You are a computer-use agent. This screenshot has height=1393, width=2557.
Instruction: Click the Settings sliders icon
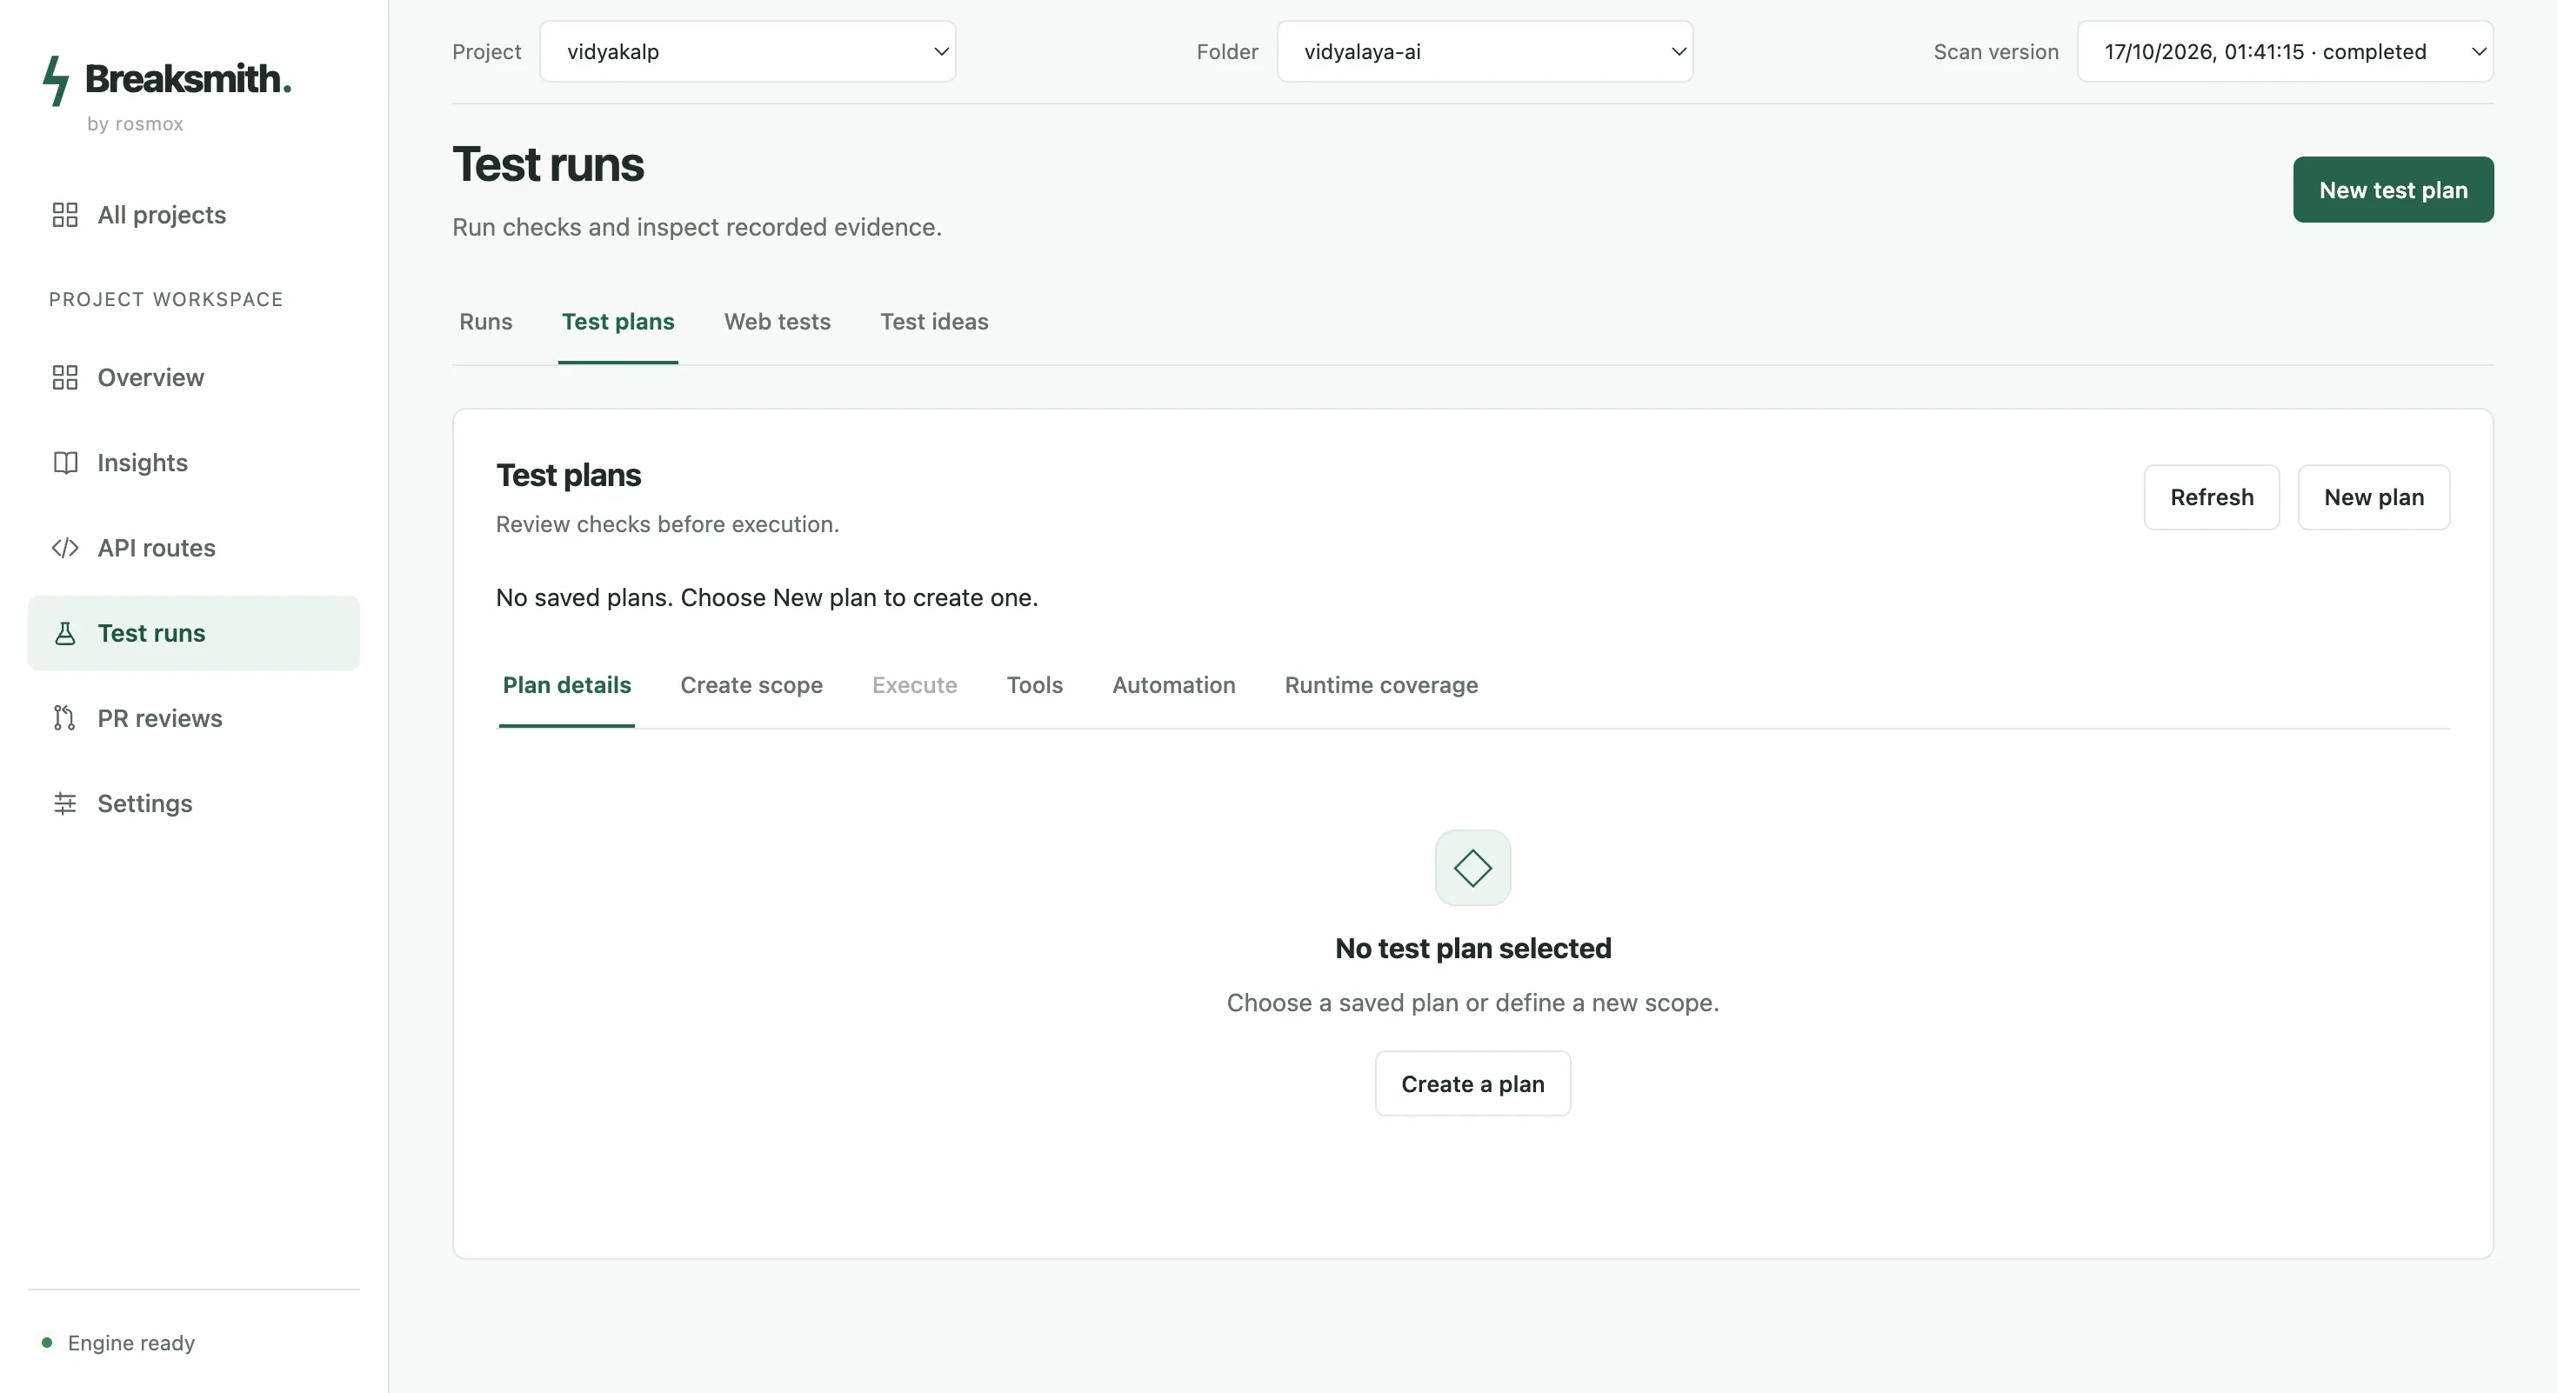click(64, 803)
